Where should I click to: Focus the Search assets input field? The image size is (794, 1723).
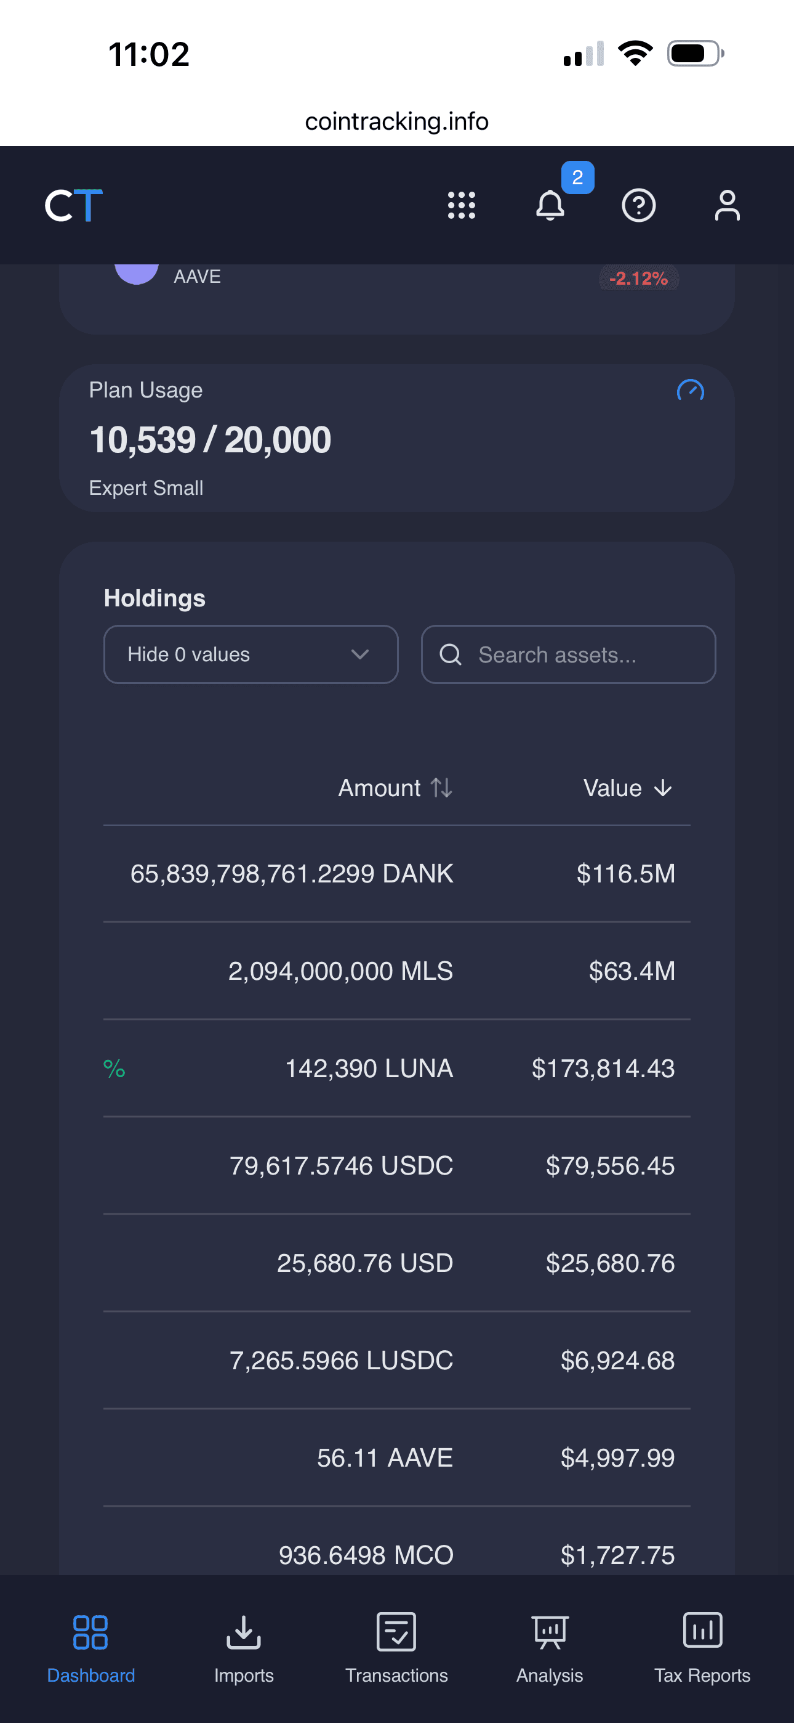(569, 654)
